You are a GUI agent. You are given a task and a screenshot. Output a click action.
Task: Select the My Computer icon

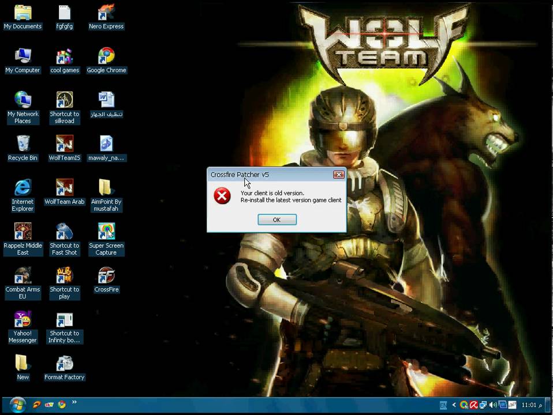click(23, 61)
